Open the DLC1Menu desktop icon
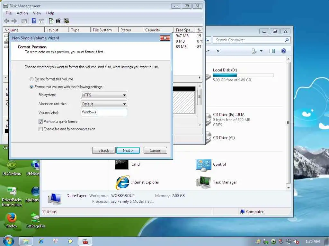This screenshot has width=329, height=246. point(12,168)
